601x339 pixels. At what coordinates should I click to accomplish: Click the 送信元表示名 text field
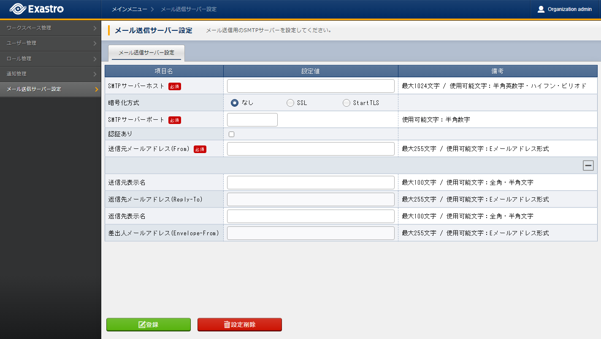311,183
